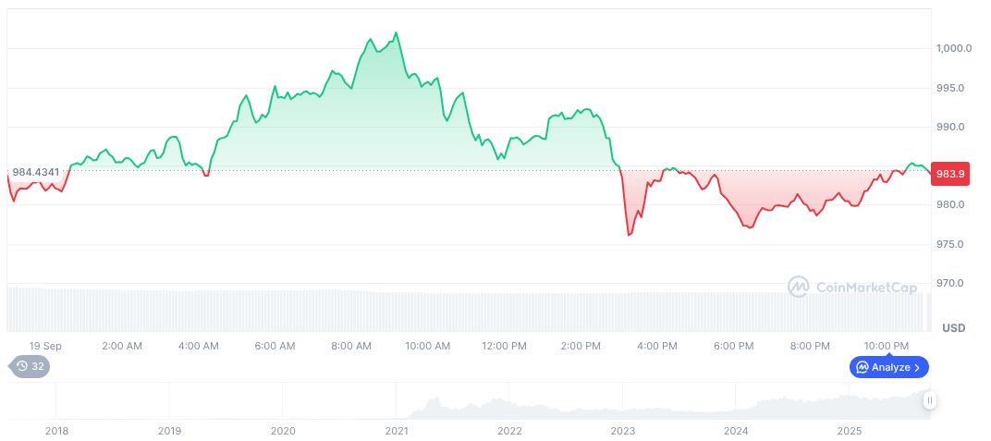Click the USD currency label
Screen dimensions: 991x441
point(953,328)
